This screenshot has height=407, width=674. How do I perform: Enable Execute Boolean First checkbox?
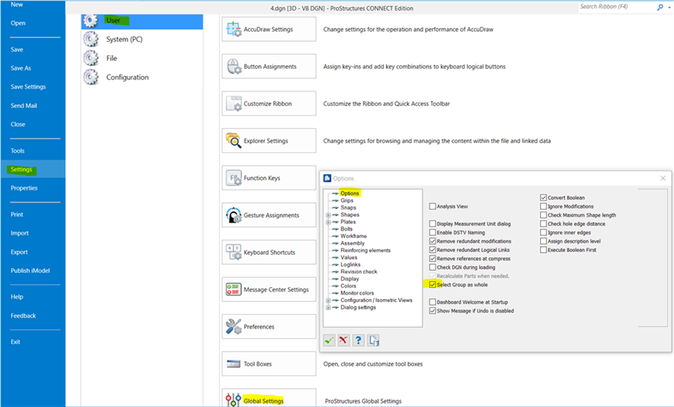[x=544, y=250]
